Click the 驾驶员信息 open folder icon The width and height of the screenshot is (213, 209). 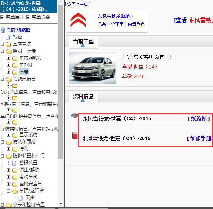(8, 79)
